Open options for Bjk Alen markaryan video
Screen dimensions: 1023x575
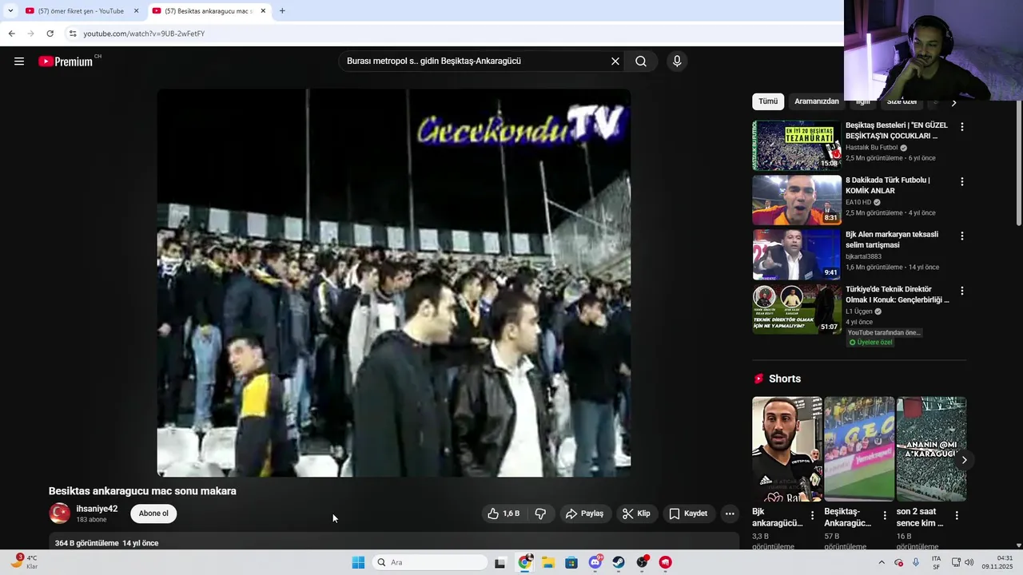point(961,236)
